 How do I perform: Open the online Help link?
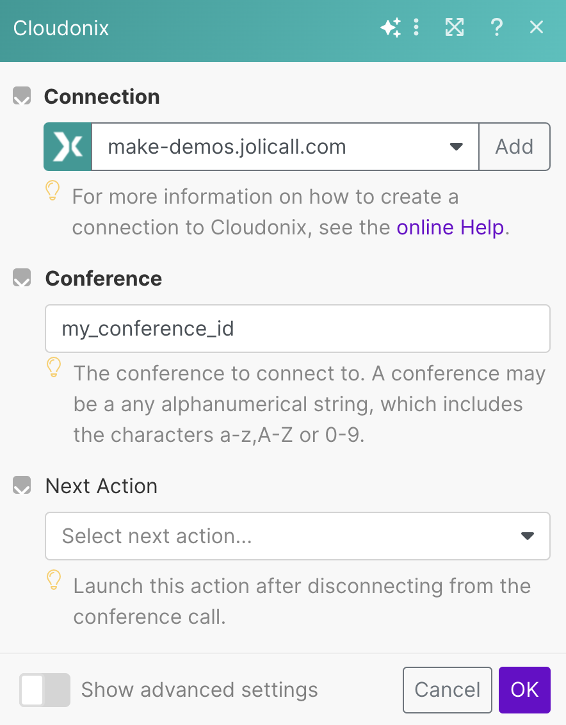pyautogui.click(x=451, y=227)
